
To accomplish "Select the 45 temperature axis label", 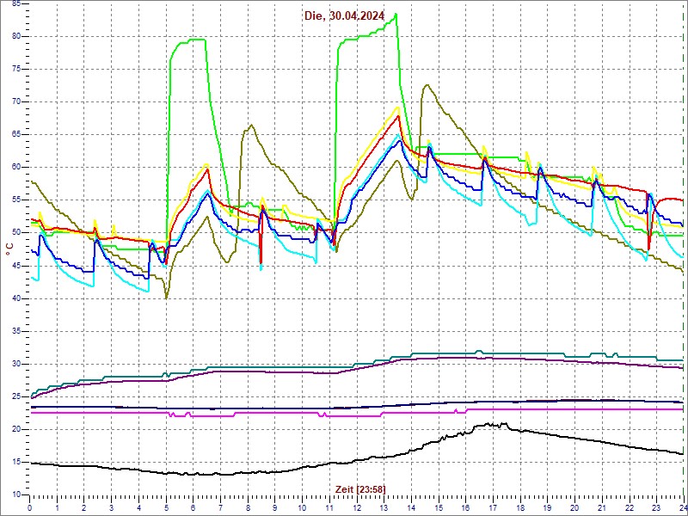I will point(16,266).
